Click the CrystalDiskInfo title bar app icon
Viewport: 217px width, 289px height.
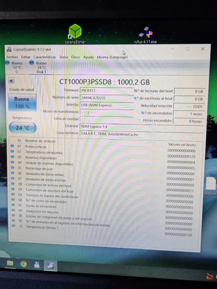pos(9,49)
